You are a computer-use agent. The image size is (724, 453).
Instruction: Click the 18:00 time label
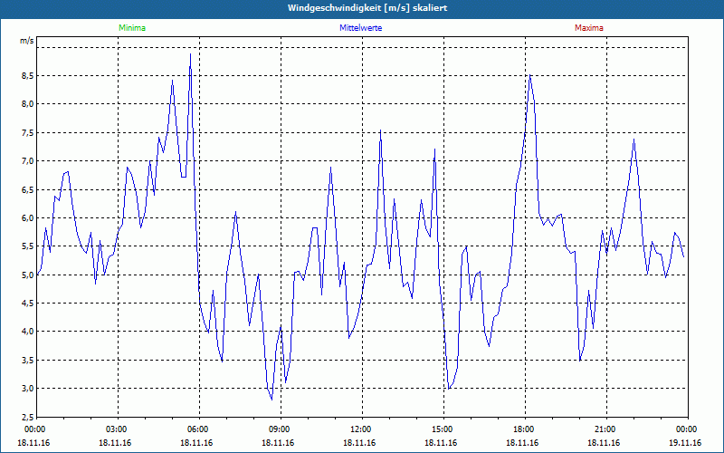525,429
